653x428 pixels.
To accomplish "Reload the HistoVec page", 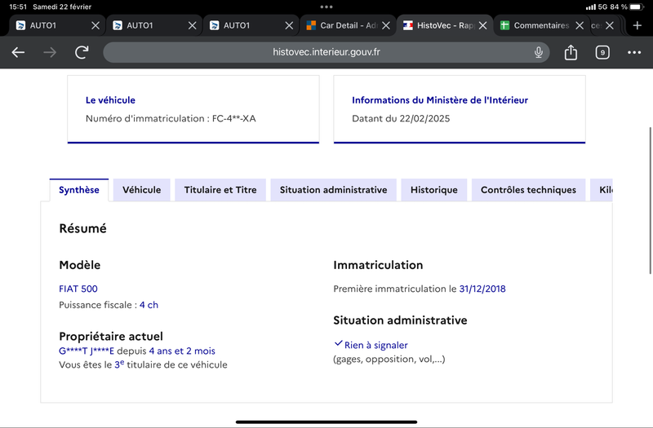I will pyautogui.click(x=82, y=52).
